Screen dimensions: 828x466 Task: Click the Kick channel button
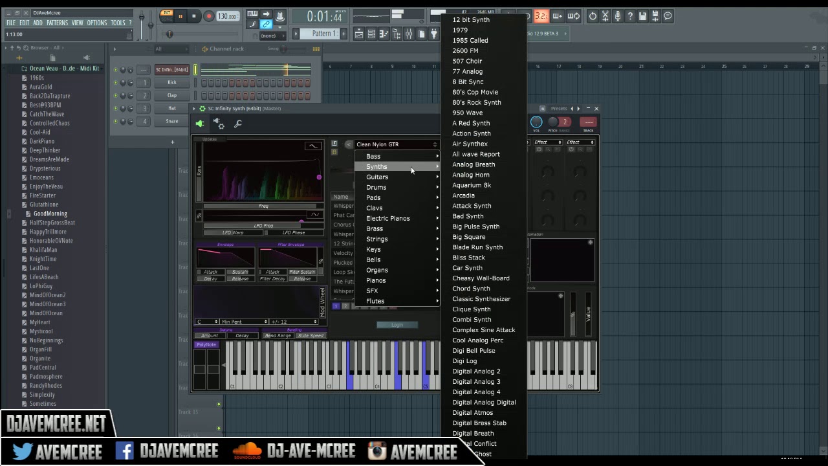[171, 82]
